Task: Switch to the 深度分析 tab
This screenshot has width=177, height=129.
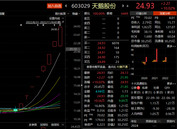Action: [x=165, y=13]
